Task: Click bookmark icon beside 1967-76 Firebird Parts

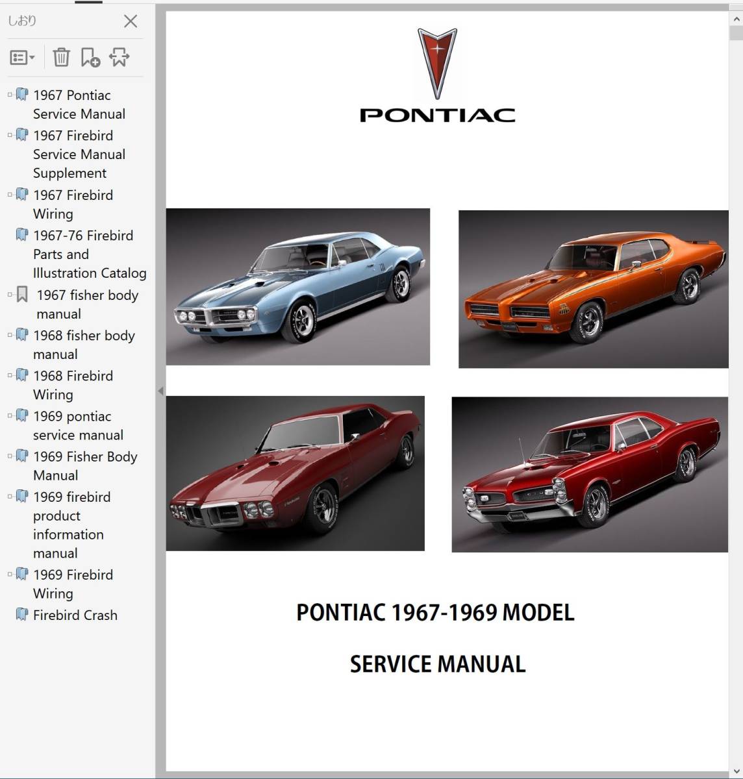Action: click(x=22, y=235)
